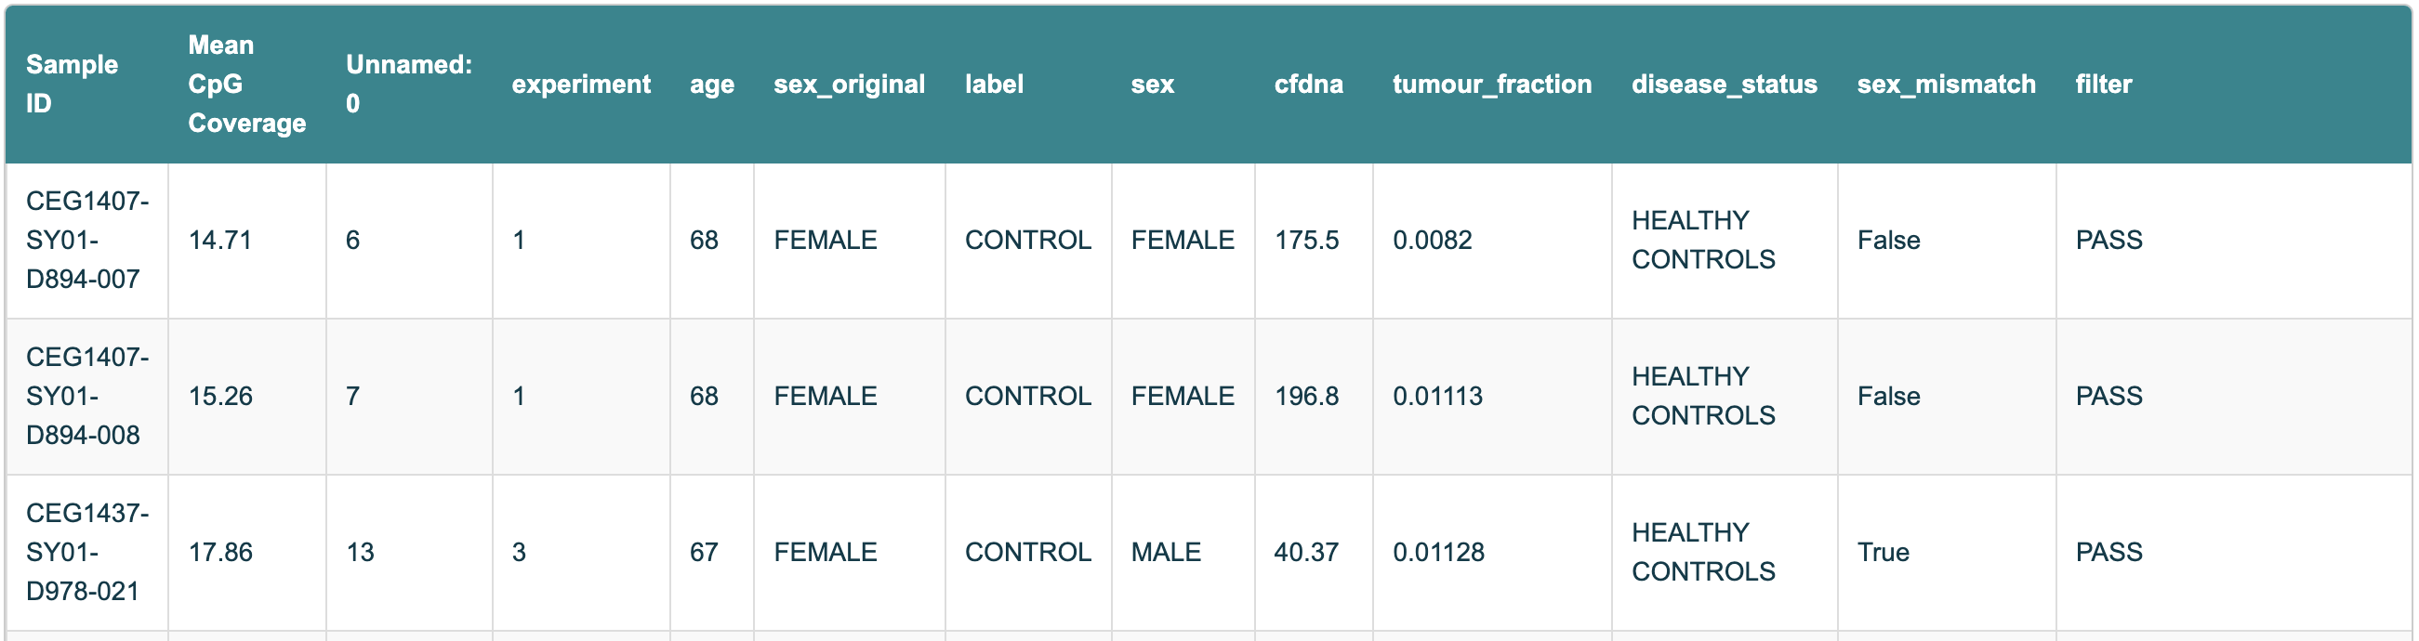
Task: Click the label column header
Action: pos(994,85)
